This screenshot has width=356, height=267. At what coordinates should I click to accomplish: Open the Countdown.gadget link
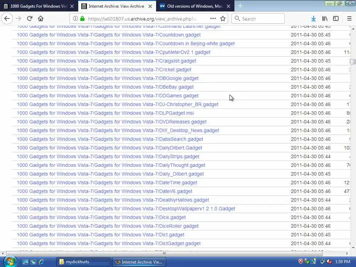coord(108,35)
